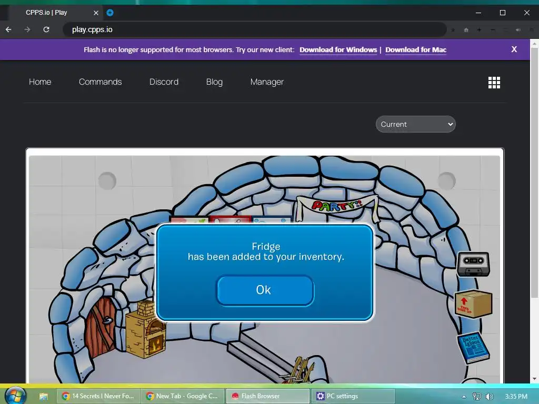Switch to New Tab Chrome taskbar window
This screenshot has height=404, width=539.
point(183,396)
